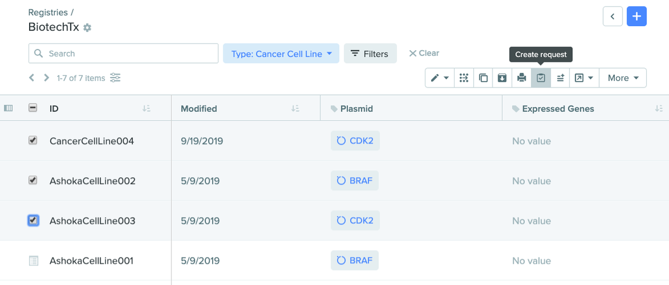Open the Type: Cancer Cell Line dropdown
This screenshot has width=669, height=285.
coord(281,54)
